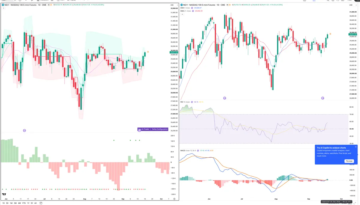This screenshot has width=360, height=205.
Task: Click the NQ1! symbol logo on left chart
Action: point(3,5)
